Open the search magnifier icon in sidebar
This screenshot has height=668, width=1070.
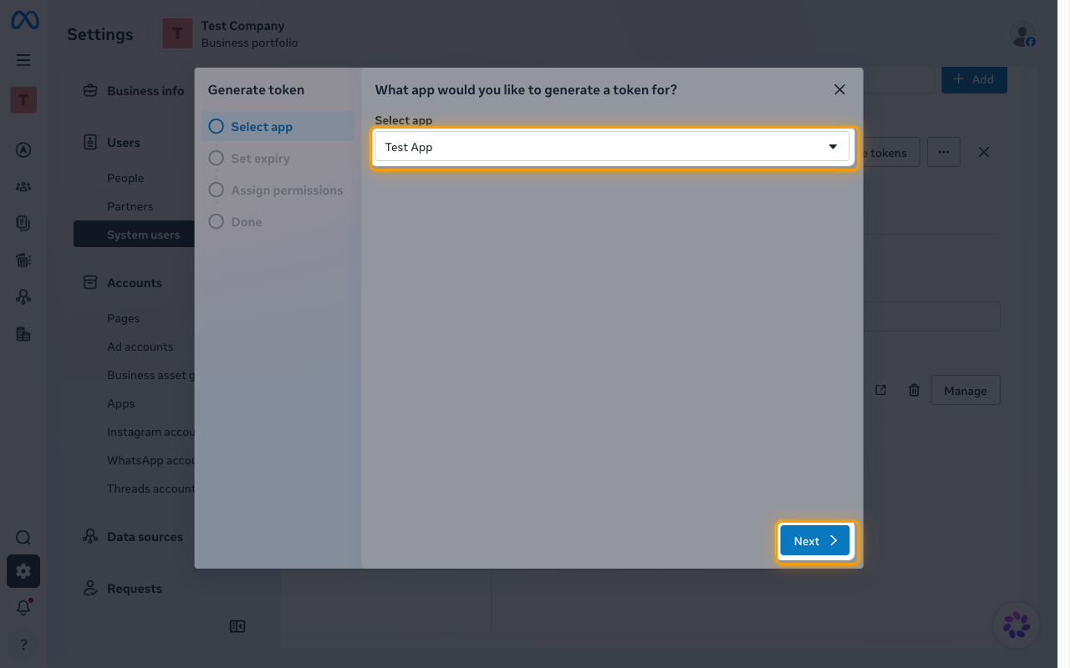23,538
